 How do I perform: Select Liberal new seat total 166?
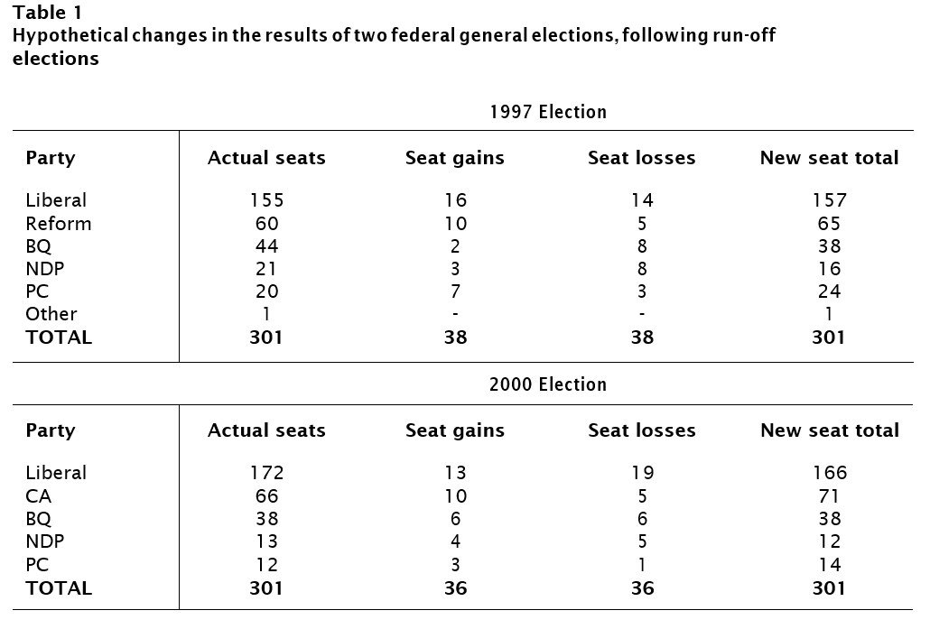829,473
